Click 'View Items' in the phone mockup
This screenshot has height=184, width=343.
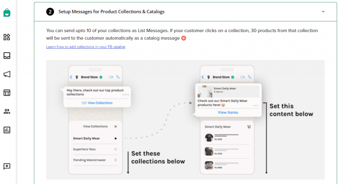point(228,113)
